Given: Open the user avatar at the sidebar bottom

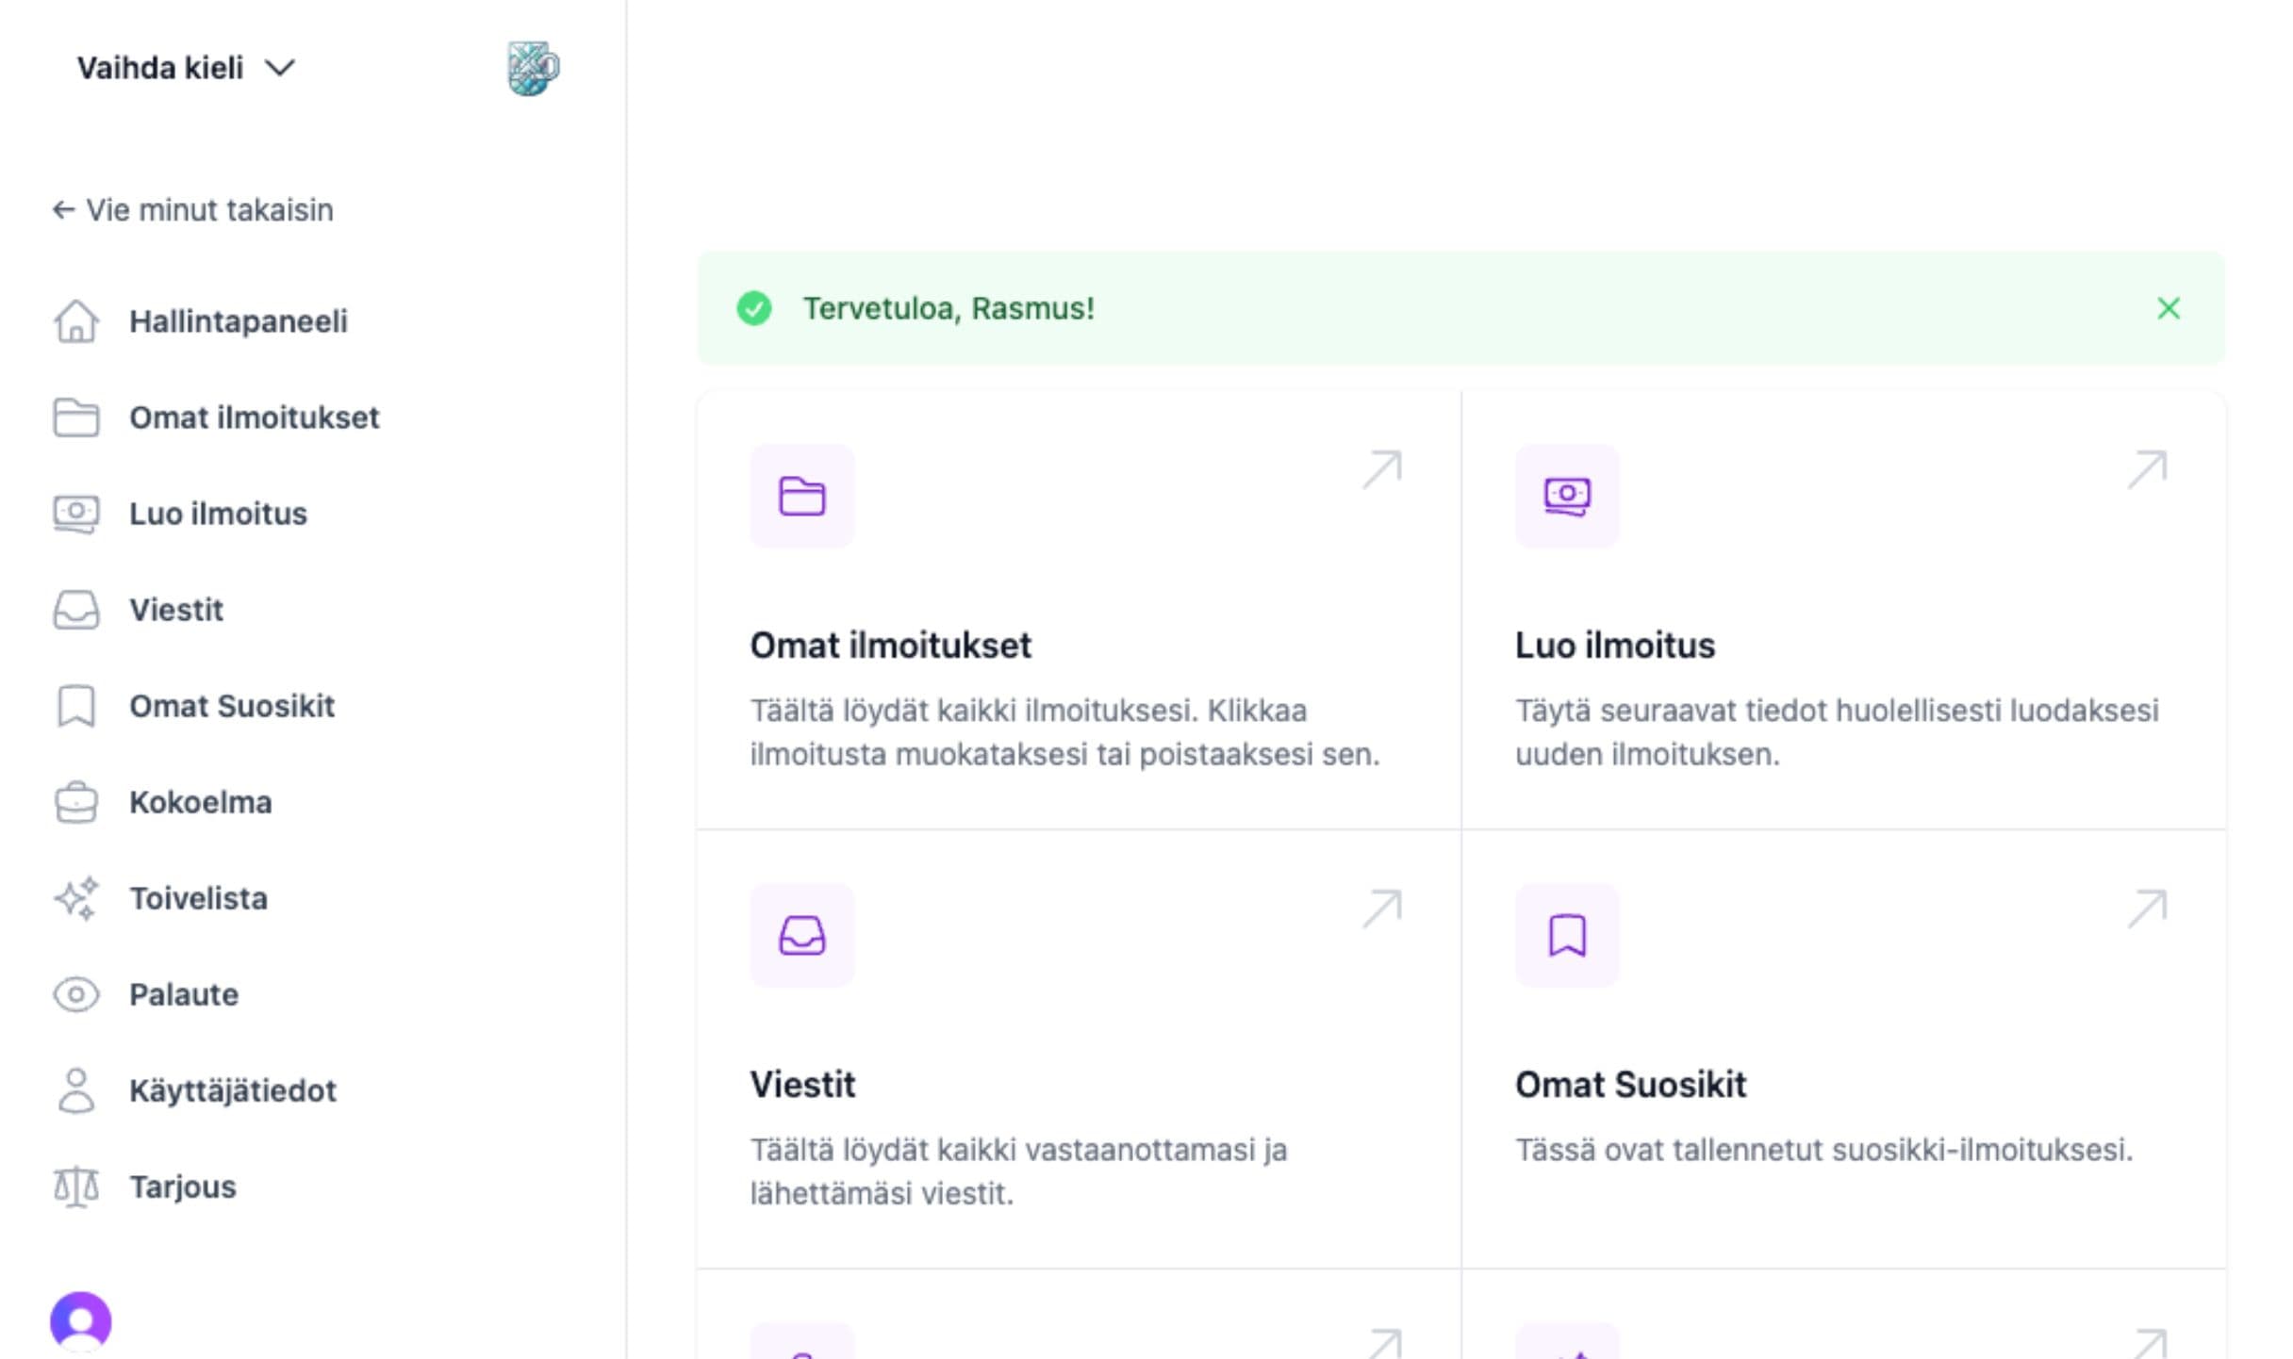Looking at the screenshot, I should 81,1321.
